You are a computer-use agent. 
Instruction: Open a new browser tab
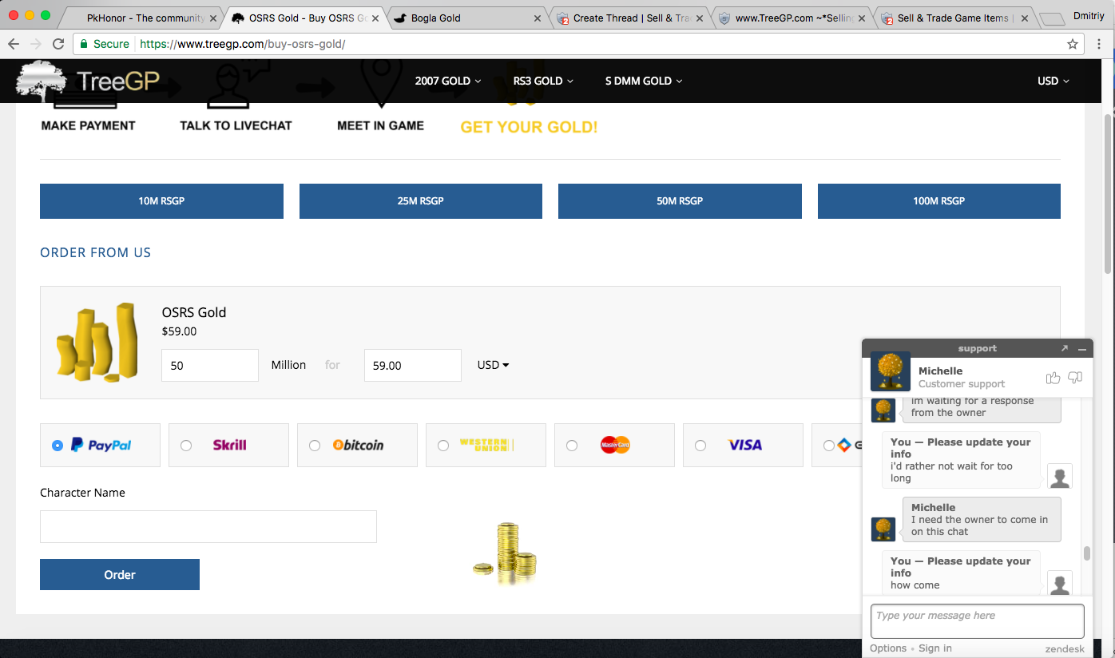pos(1053,19)
